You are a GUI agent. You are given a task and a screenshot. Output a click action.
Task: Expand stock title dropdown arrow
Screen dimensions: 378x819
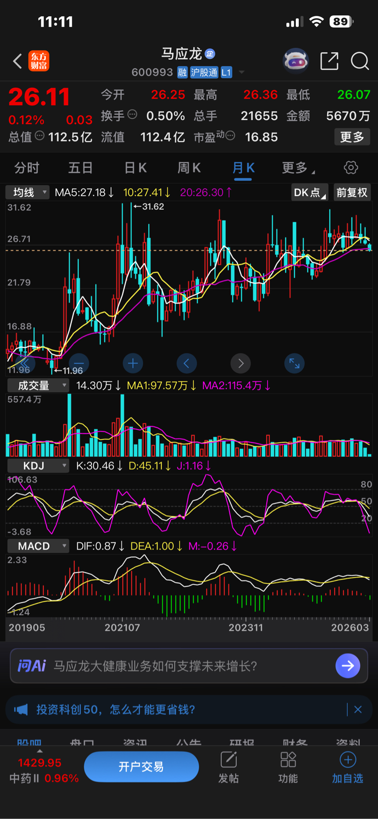(242, 72)
